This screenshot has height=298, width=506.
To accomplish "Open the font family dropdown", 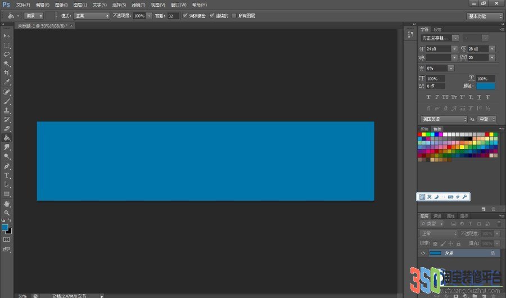I will (439, 38).
